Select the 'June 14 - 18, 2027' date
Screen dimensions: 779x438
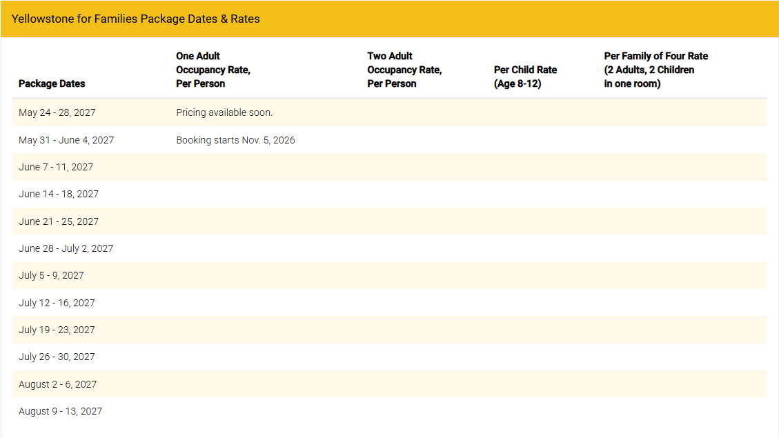[x=59, y=195]
